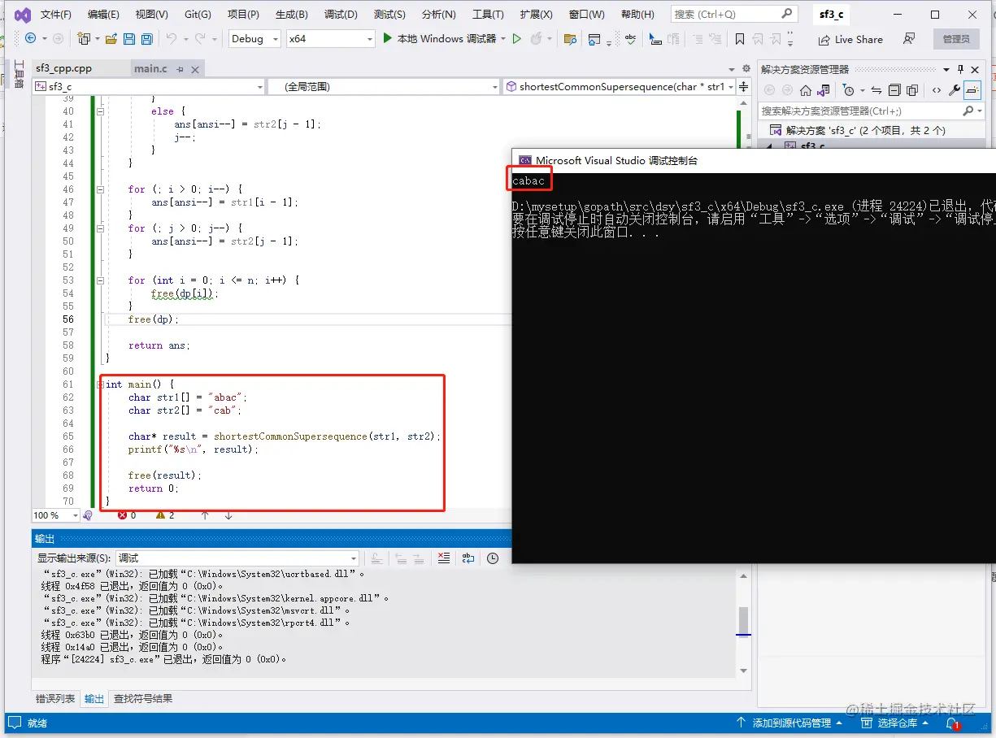The height and width of the screenshot is (738, 996).
Task: Click the clock timestamp icon in output panel
Action: click(x=493, y=558)
